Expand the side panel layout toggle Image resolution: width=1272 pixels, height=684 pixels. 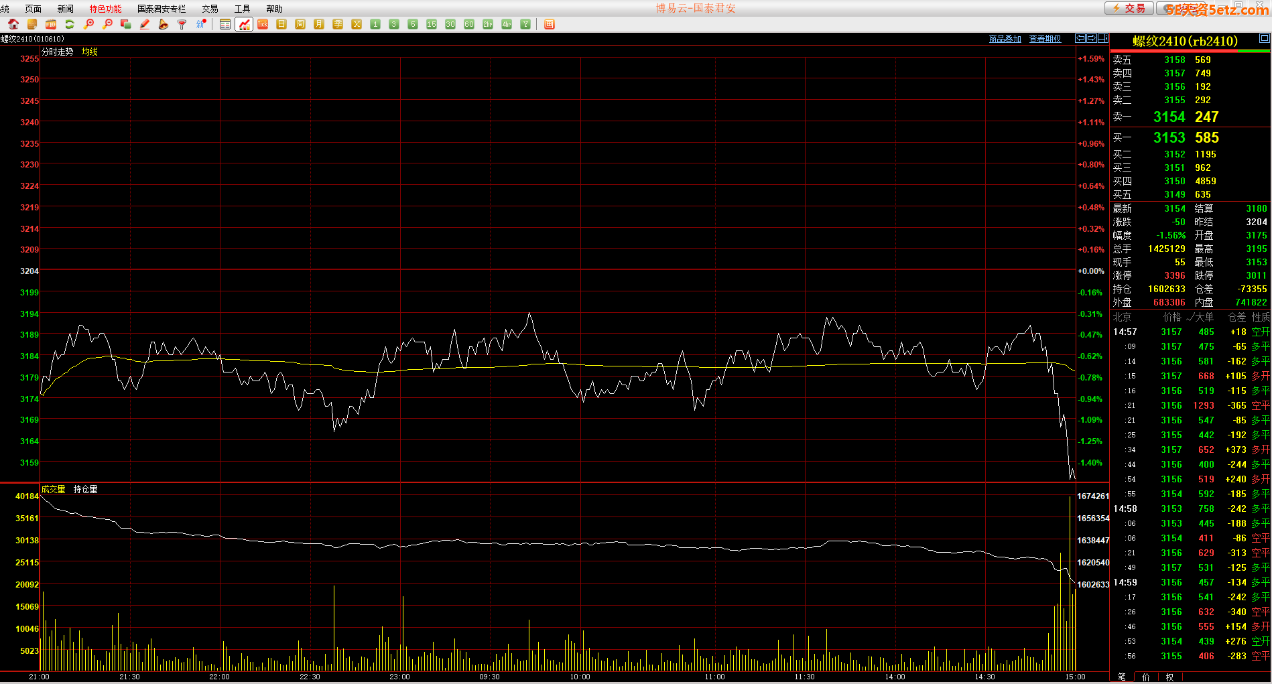(x=1102, y=39)
